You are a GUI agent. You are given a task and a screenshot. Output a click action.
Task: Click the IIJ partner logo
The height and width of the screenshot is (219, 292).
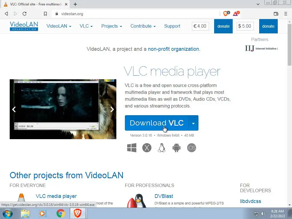pos(261,48)
